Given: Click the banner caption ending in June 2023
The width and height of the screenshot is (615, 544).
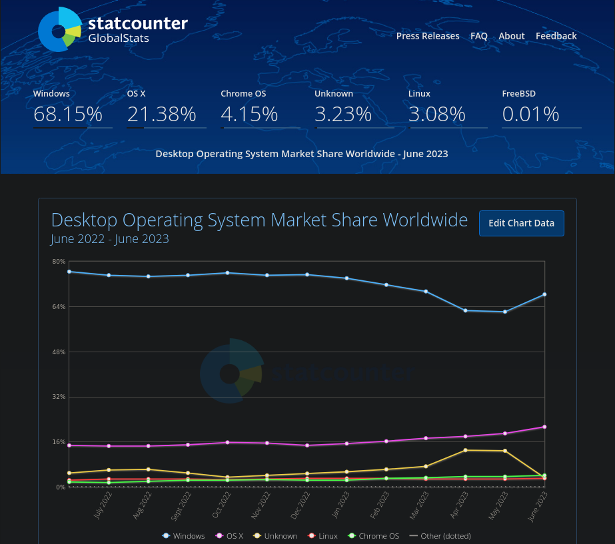Looking at the screenshot, I should click(x=302, y=154).
